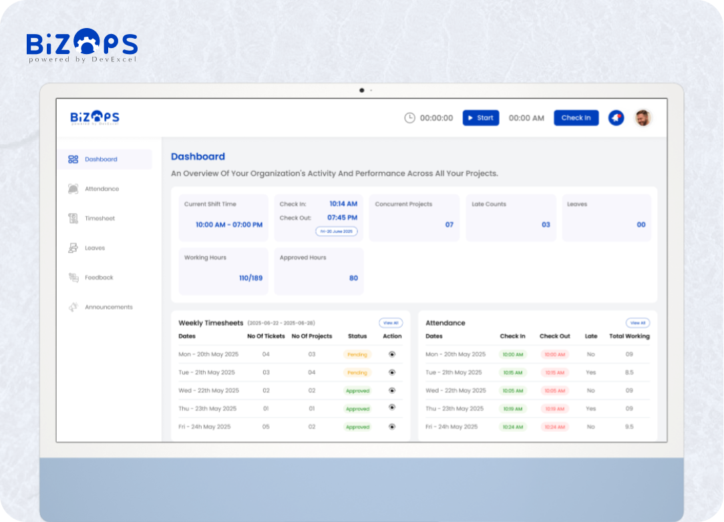This screenshot has width=724, height=522.
Task: Open the notifications megaphone in the header
Action: (616, 117)
